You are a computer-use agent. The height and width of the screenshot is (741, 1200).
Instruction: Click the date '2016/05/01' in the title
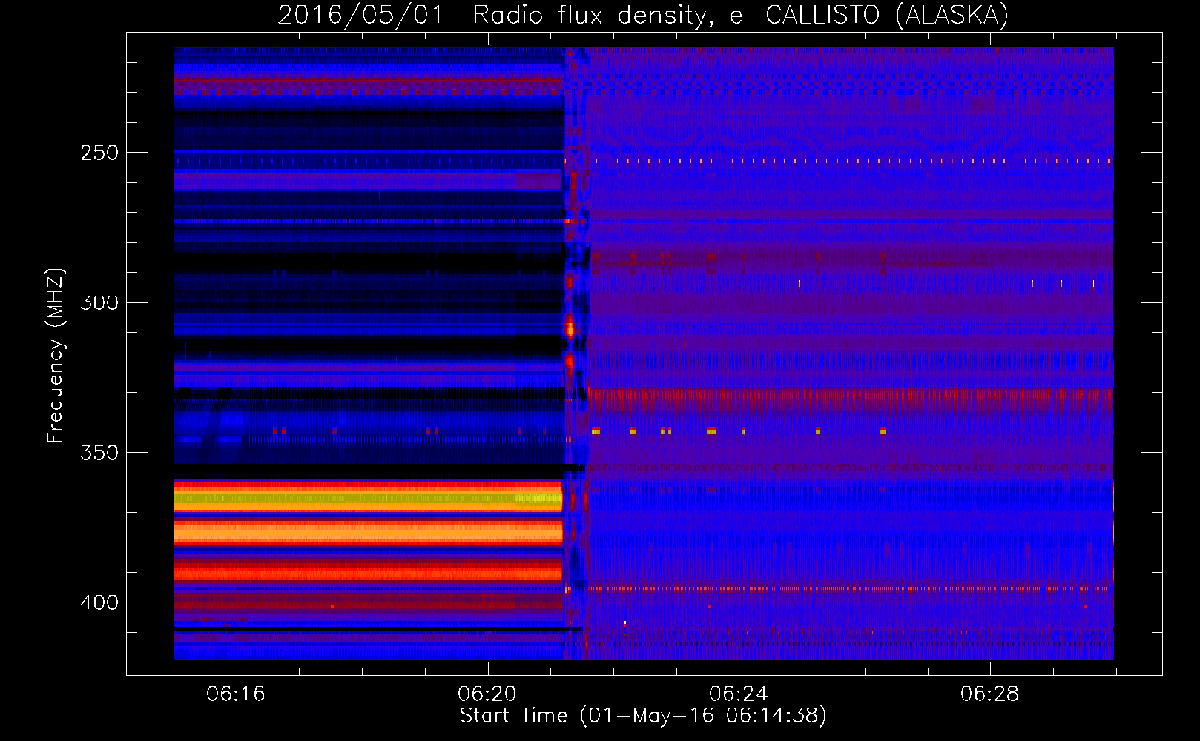[x=360, y=15]
